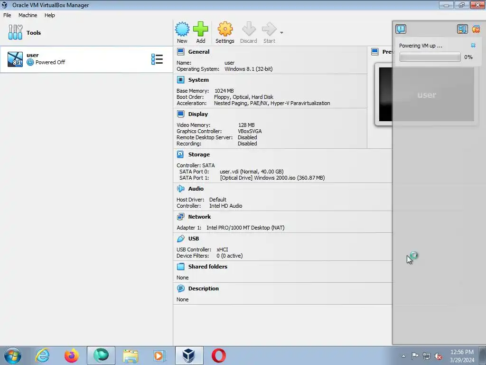Open VM Settings gear icon
486x365 pixels.
tap(224, 29)
